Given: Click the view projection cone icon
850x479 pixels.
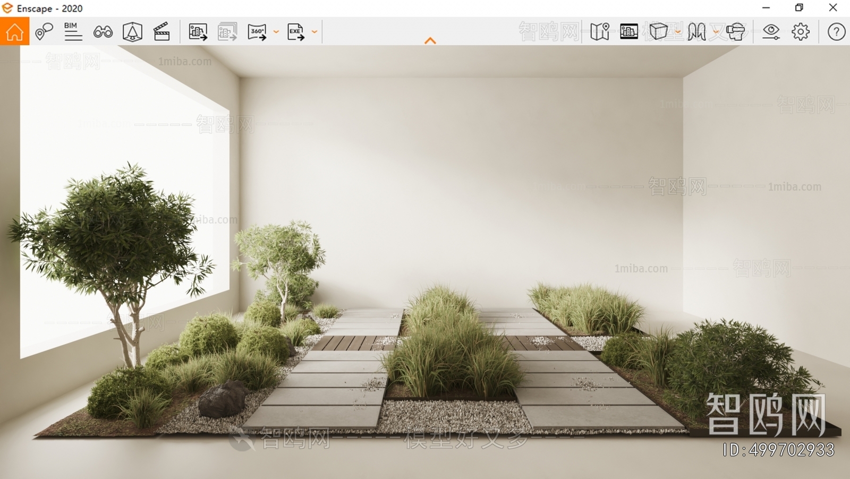Looking at the screenshot, I should coord(132,32).
